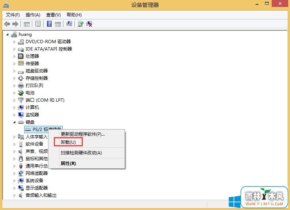Click the COM and LPT ports icon
The width and height of the screenshot is (290, 210).
coord(21,100)
